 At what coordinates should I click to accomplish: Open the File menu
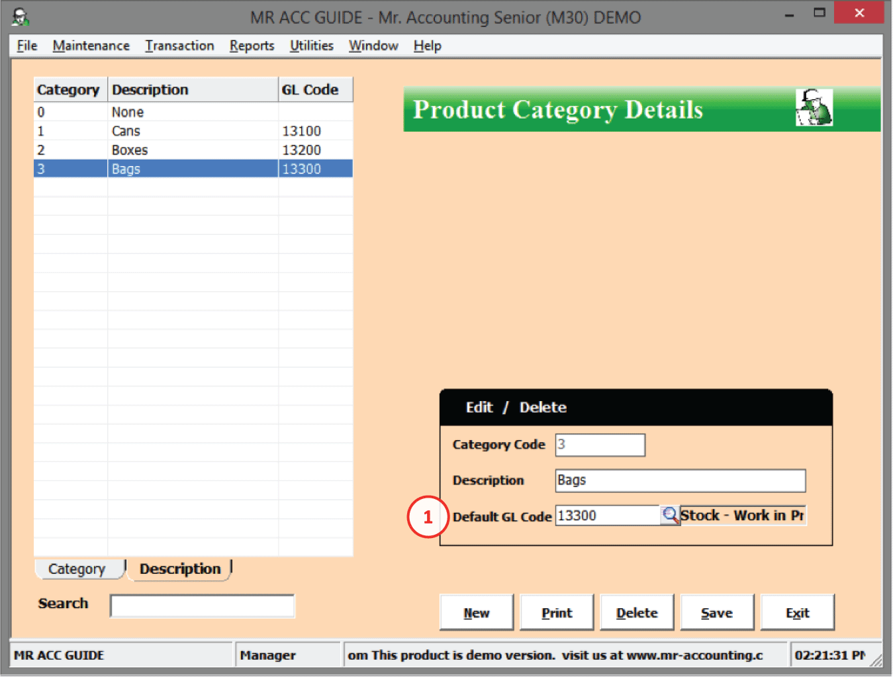(x=26, y=46)
